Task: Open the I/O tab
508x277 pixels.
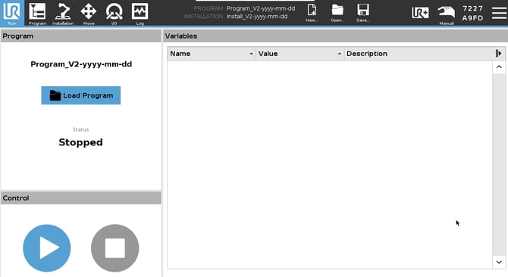Action: (114, 14)
